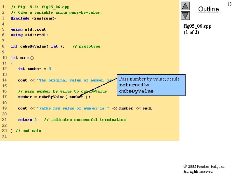Click the using std::cout line
The height and width of the screenshot is (176, 234).
[x=29, y=29]
